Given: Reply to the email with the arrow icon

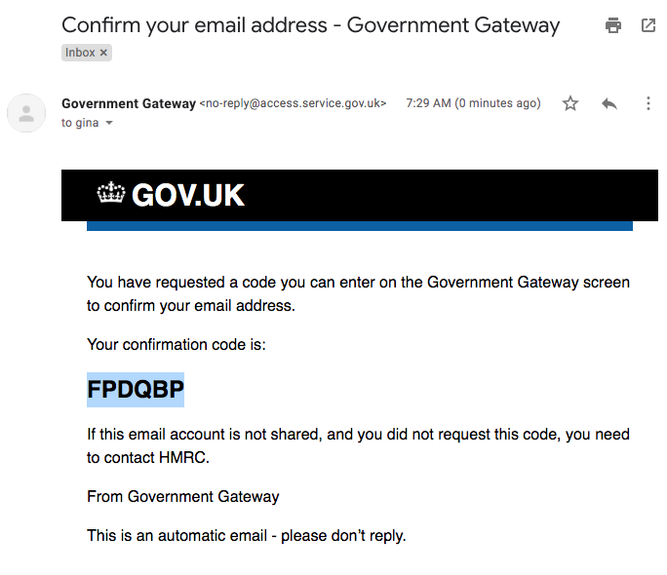Looking at the screenshot, I should tap(609, 103).
